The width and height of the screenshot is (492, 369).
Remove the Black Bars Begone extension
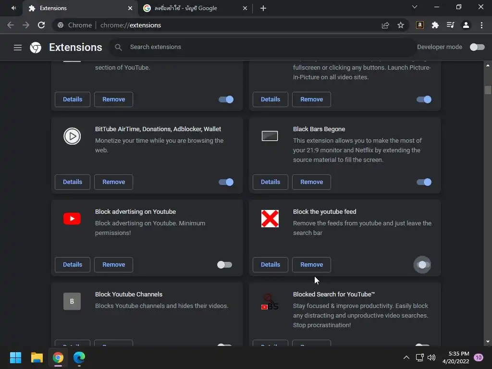click(311, 182)
